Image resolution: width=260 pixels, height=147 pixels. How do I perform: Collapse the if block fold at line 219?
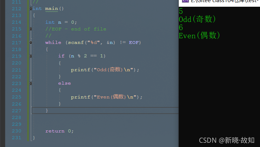[x=31, y=56]
